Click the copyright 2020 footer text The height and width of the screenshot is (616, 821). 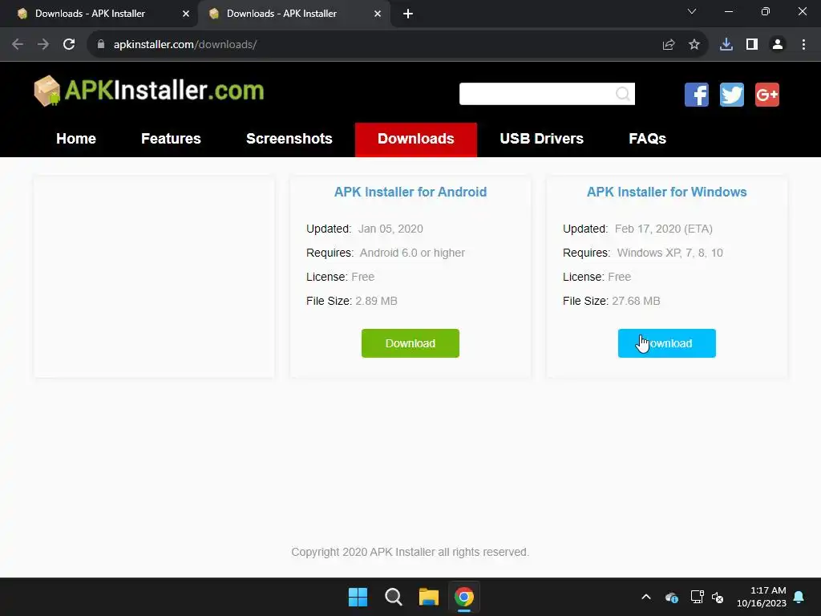tap(410, 552)
